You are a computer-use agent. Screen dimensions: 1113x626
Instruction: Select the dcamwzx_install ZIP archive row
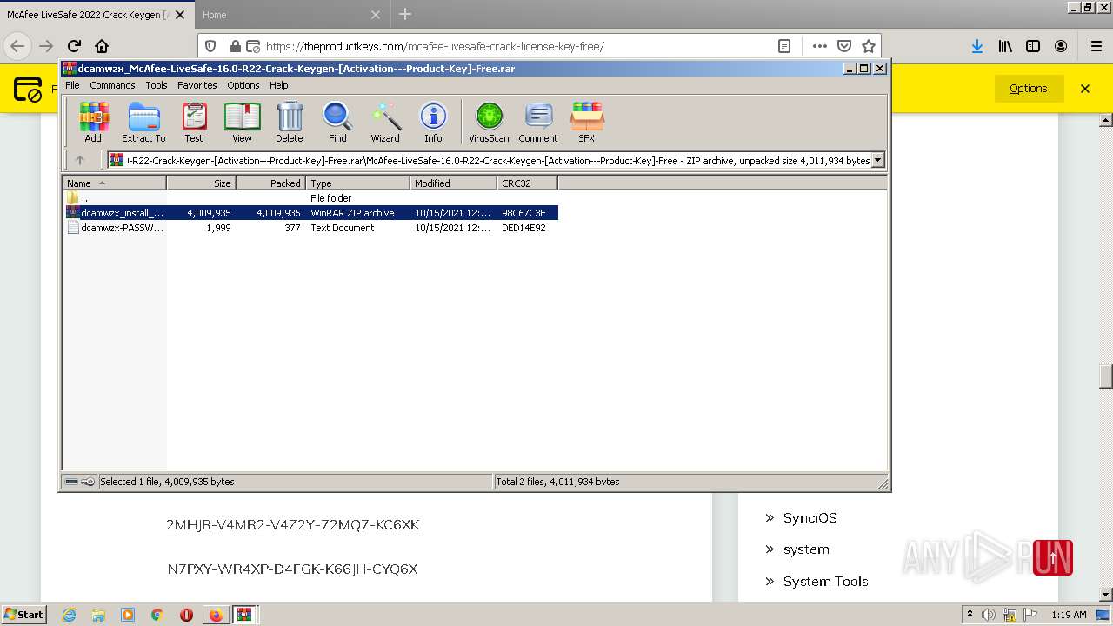pos(310,213)
